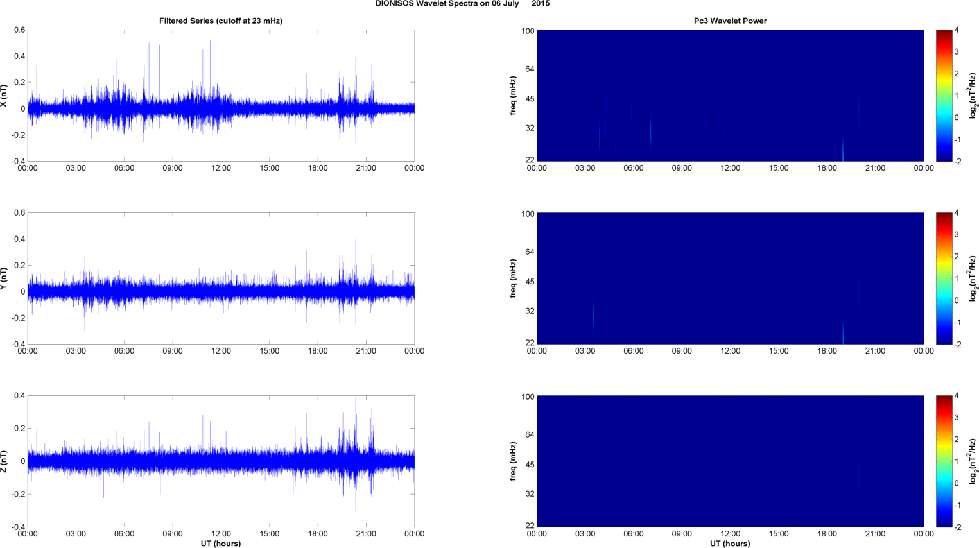Click "UT (hours)" label under the Z plot
The height and width of the screenshot is (548, 979).
coord(221,544)
